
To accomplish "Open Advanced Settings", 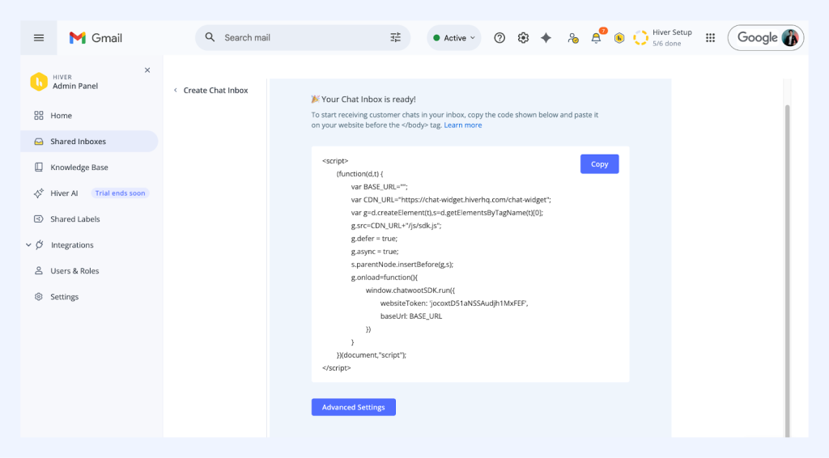I will pyautogui.click(x=353, y=407).
